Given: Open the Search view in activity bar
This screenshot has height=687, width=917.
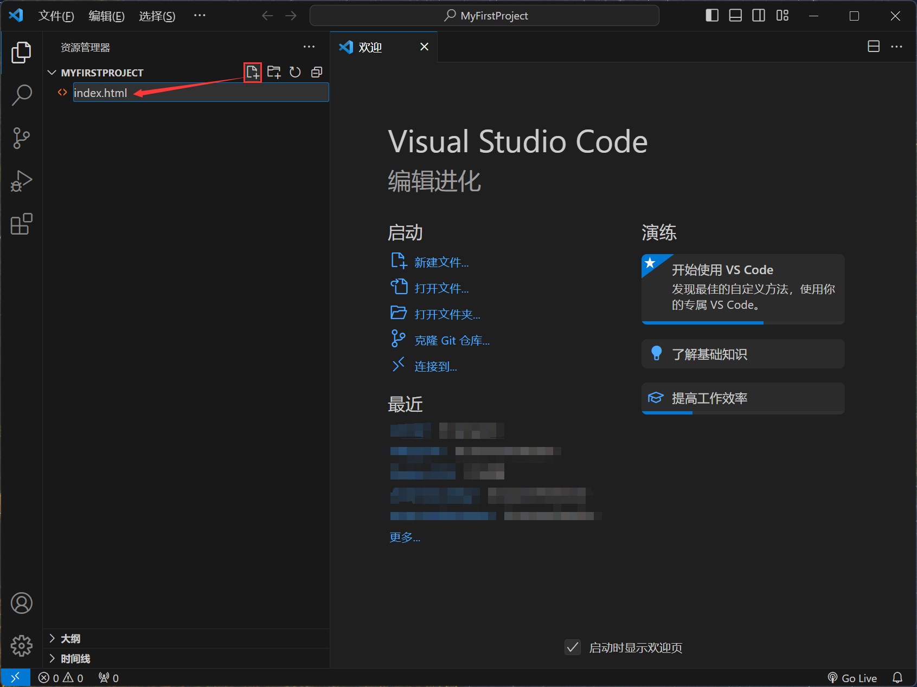Looking at the screenshot, I should tap(21, 95).
